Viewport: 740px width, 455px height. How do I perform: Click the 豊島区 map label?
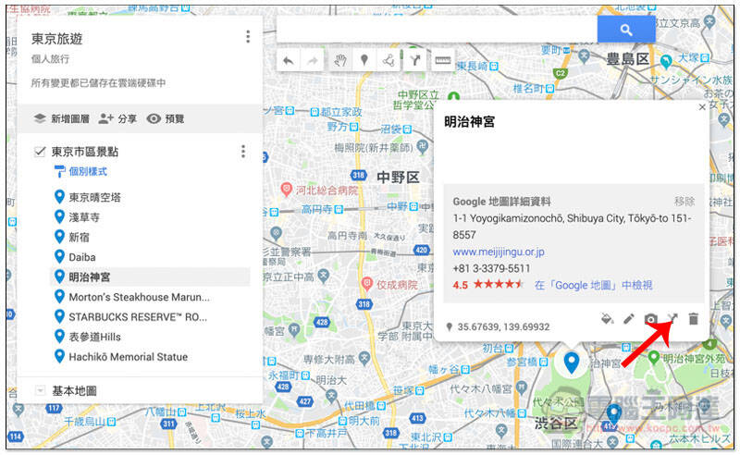(x=627, y=59)
